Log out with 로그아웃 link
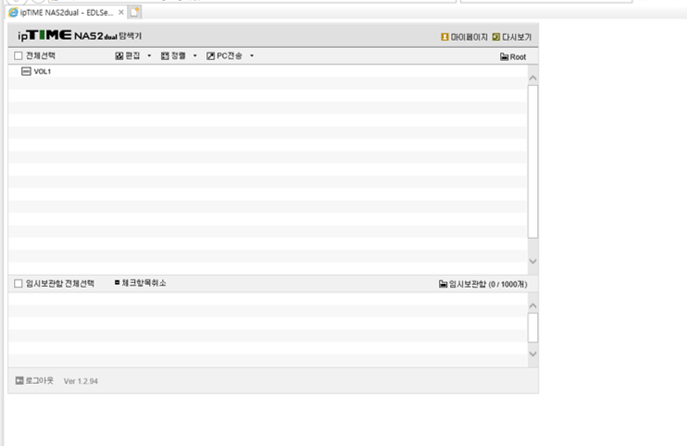The width and height of the screenshot is (687, 446). 39,381
